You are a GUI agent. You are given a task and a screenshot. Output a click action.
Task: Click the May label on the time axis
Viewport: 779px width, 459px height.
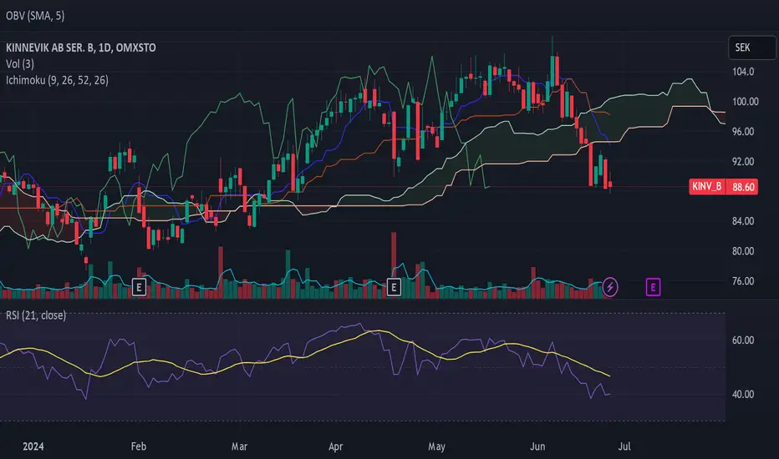[x=436, y=446]
